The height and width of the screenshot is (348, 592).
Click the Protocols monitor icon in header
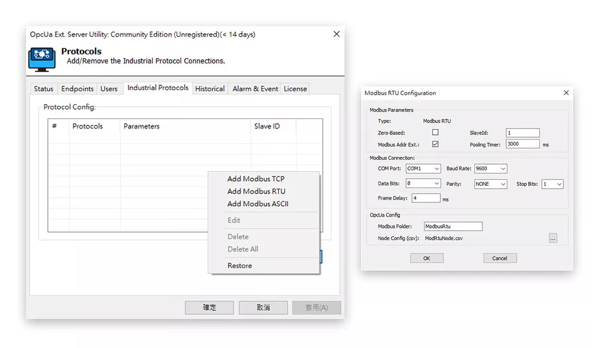[x=42, y=58]
